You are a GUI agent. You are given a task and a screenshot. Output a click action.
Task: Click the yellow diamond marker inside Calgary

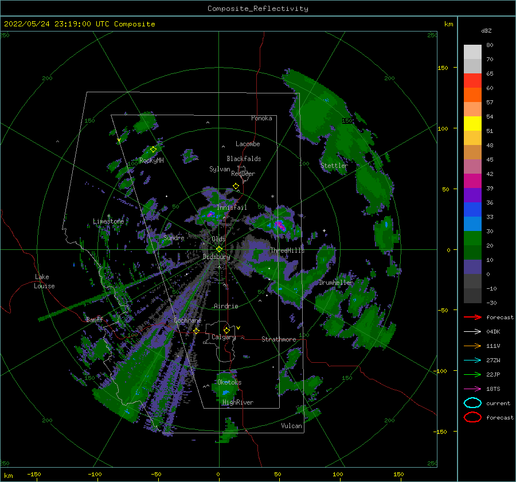(x=226, y=330)
